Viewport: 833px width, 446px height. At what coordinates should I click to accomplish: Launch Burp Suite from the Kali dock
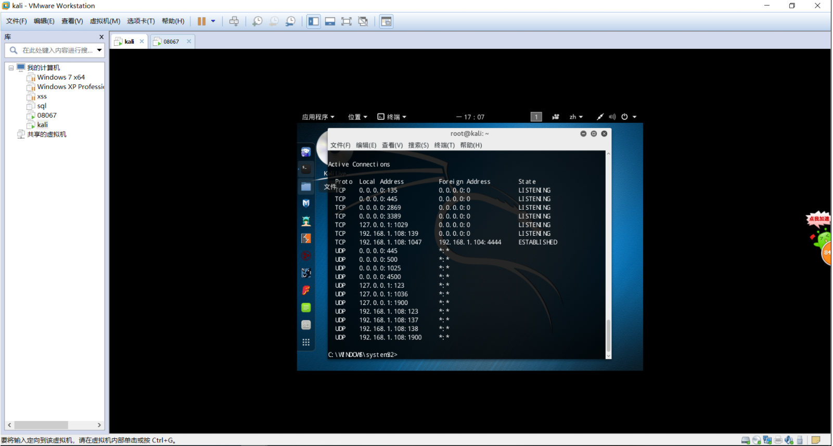tap(306, 238)
